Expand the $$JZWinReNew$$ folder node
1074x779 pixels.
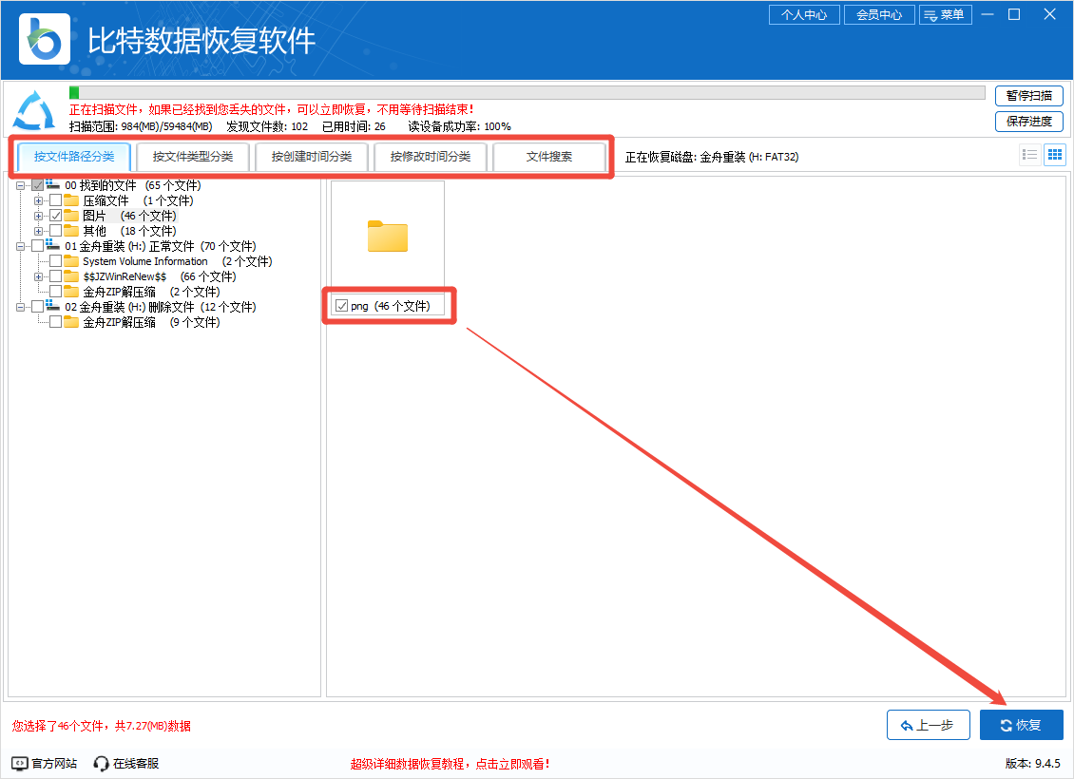click(39, 276)
